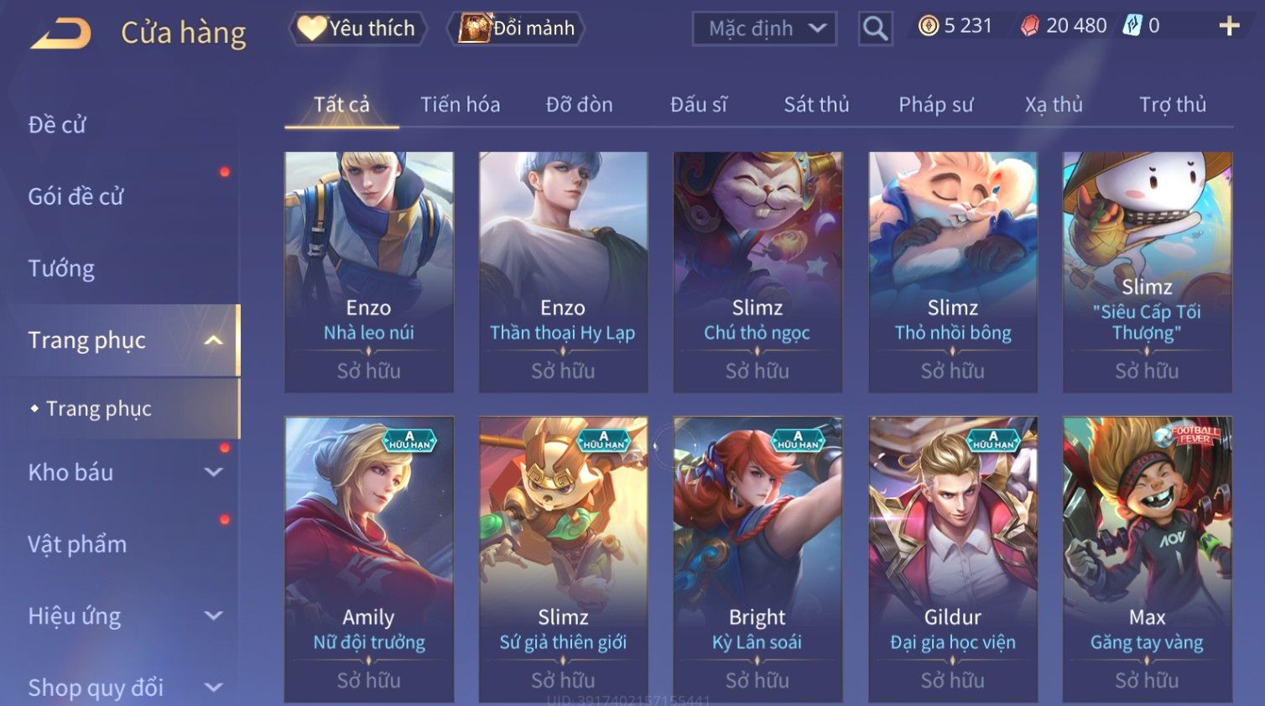Select the Tiến hóa tab
Image resolution: width=1265 pixels, height=706 pixels.
click(460, 105)
